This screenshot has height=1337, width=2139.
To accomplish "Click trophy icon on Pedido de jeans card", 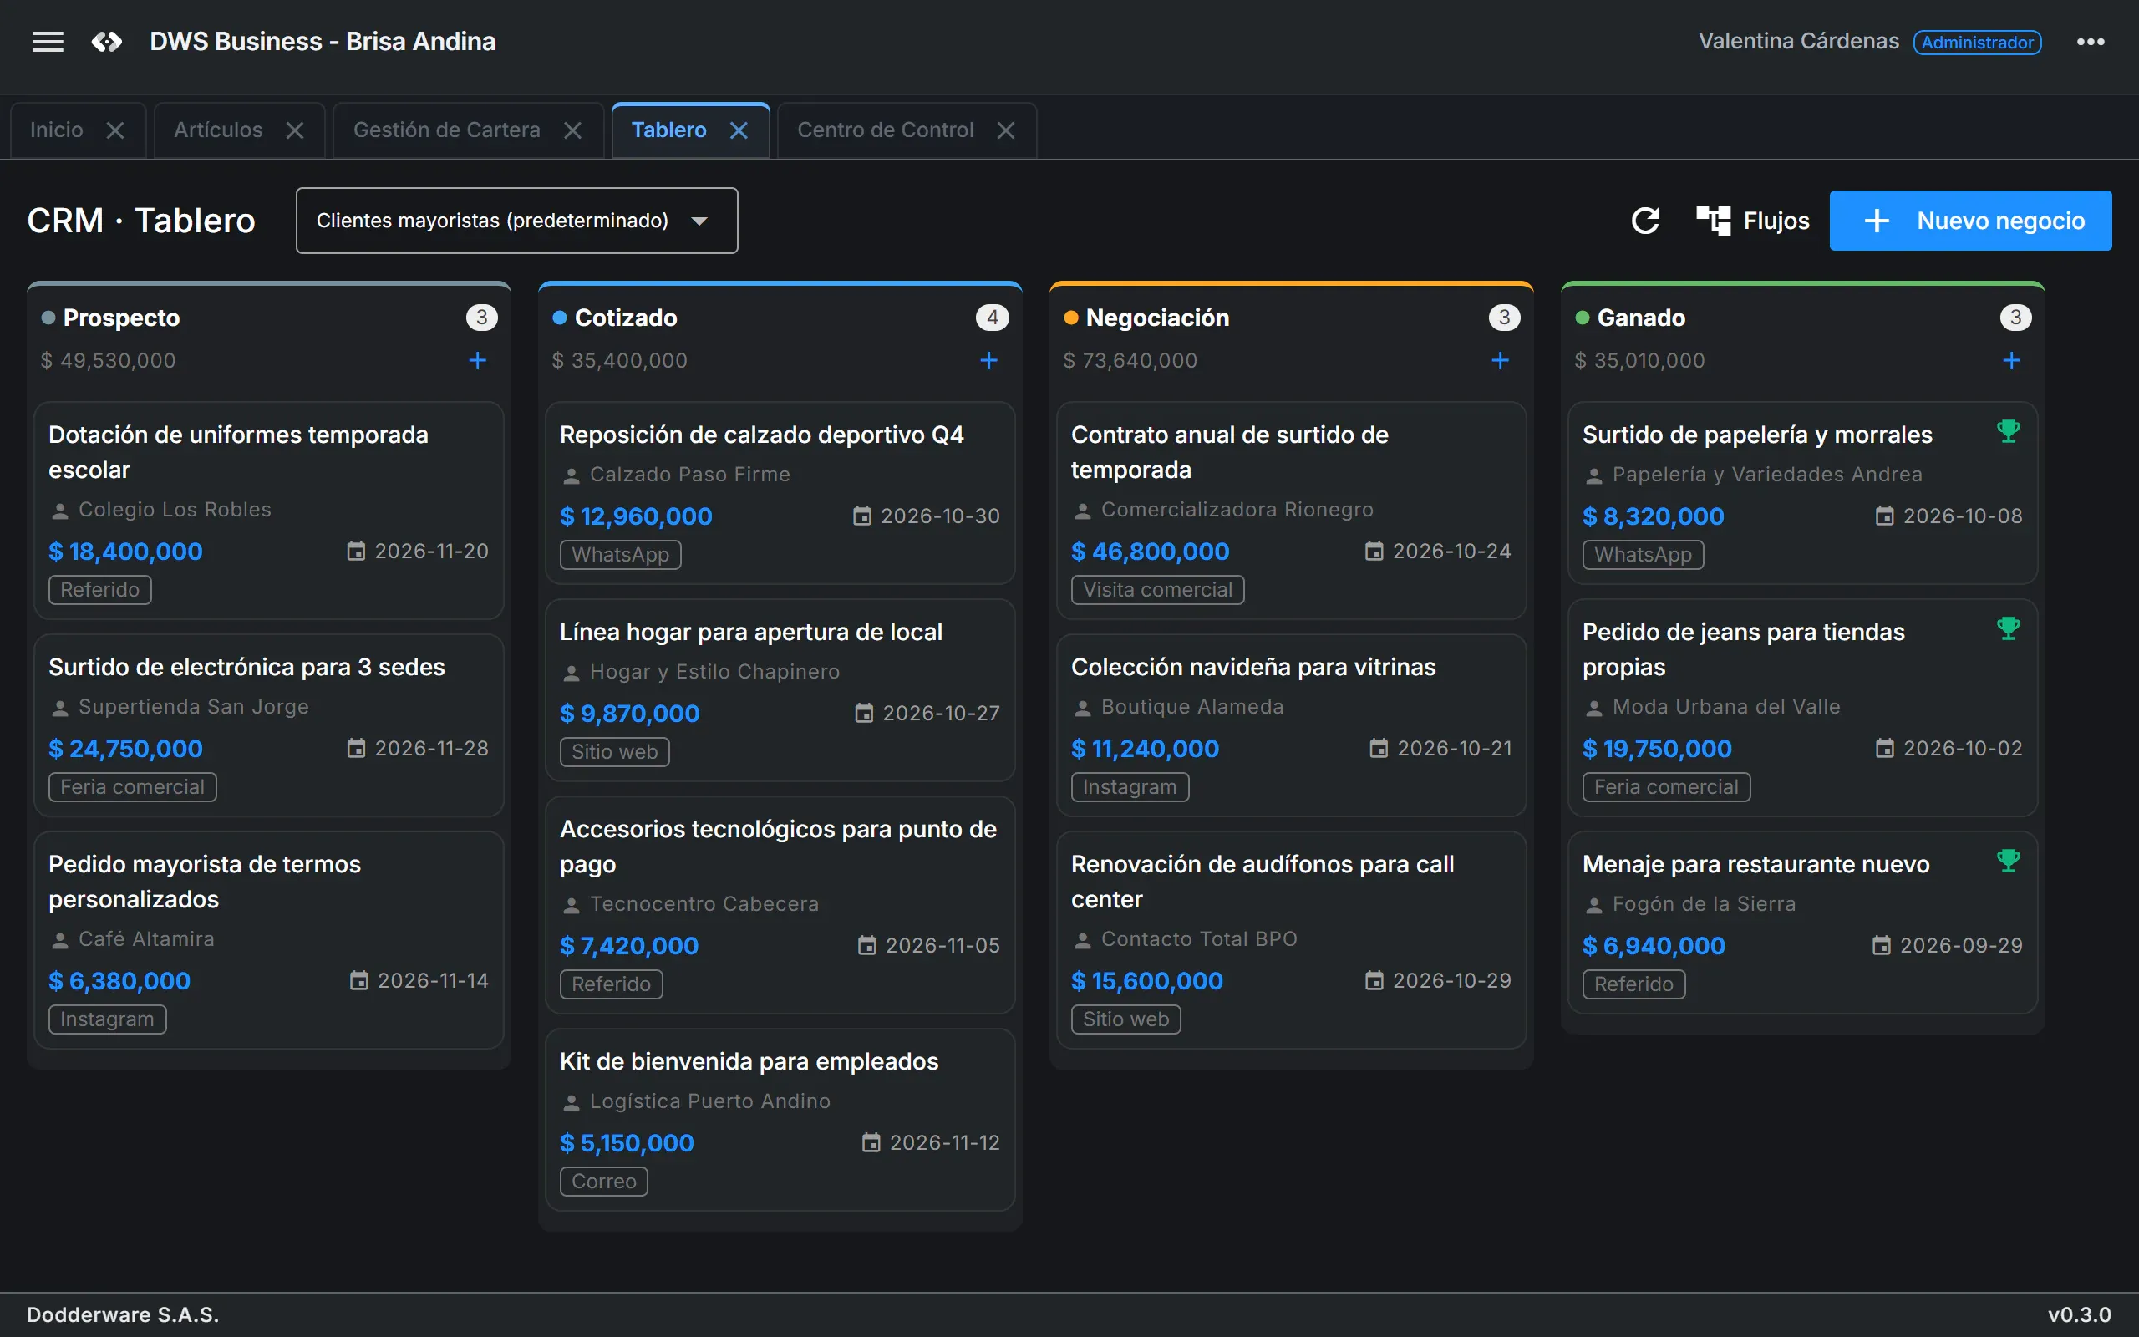I will tap(2008, 628).
